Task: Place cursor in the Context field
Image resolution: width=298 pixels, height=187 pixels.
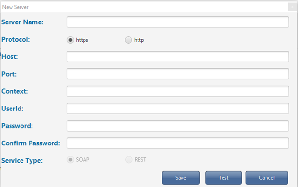Action: pos(178,91)
